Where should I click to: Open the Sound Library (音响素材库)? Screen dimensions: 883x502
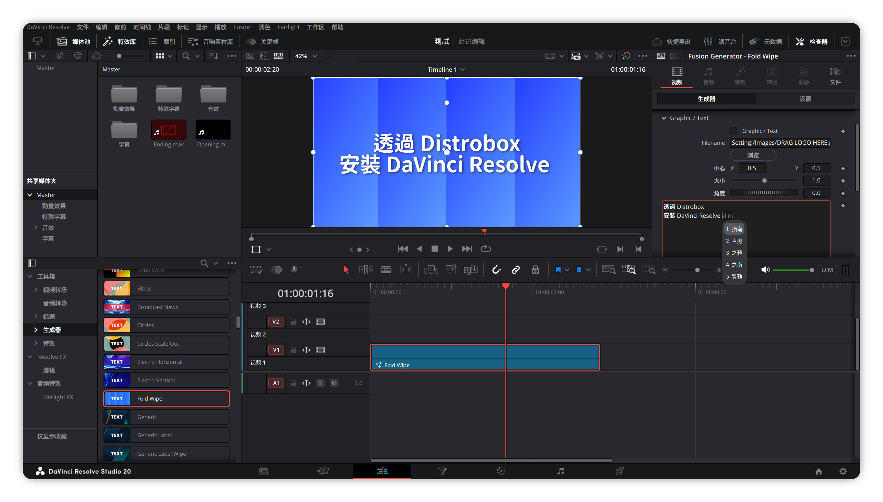point(210,41)
